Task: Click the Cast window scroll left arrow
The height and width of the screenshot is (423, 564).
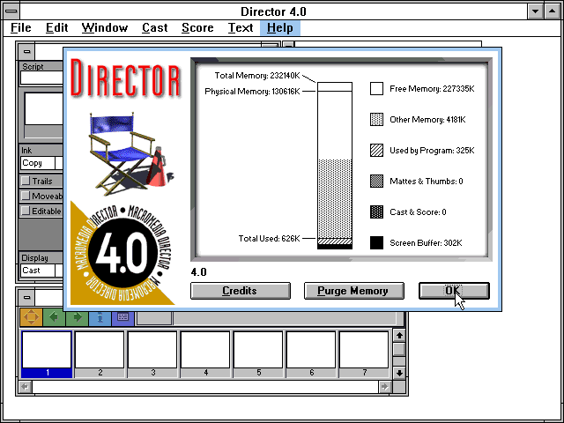Action: [x=26, y=387]
